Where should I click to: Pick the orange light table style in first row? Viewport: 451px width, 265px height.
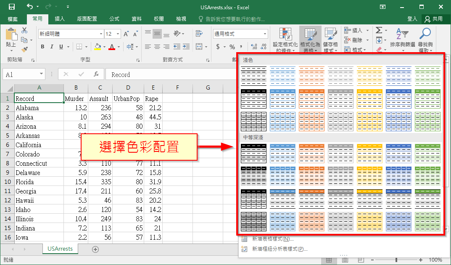coord(311,75)
